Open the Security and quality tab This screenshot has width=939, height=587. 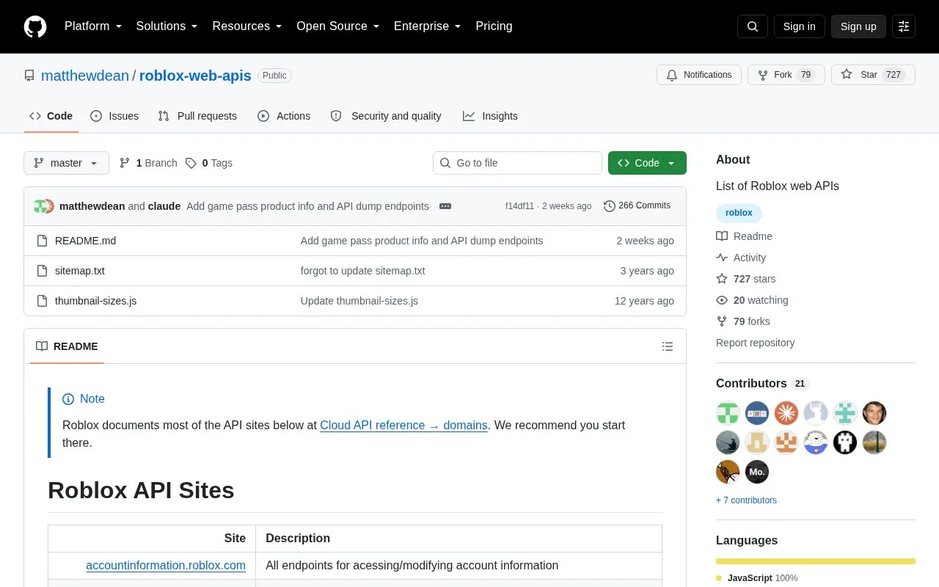tap(386, 116)
